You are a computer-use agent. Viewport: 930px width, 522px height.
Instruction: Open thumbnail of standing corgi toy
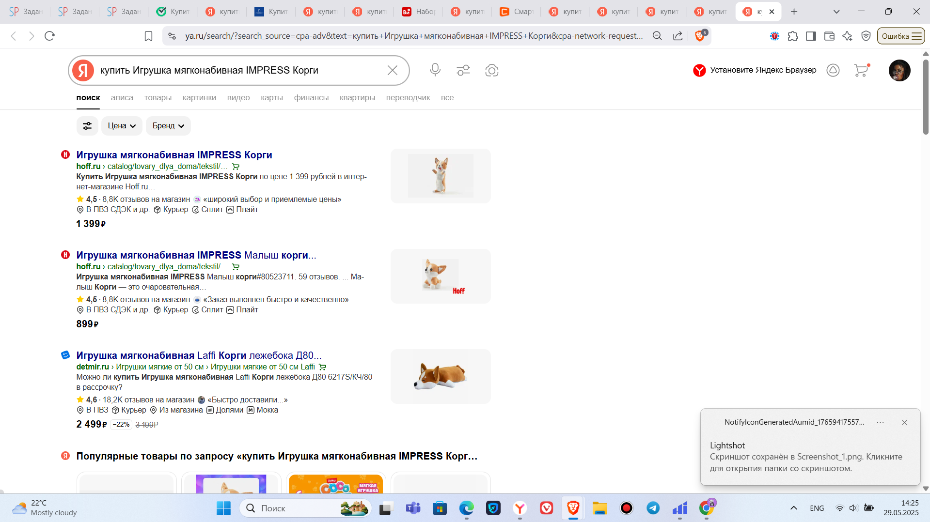click(441, 176)
